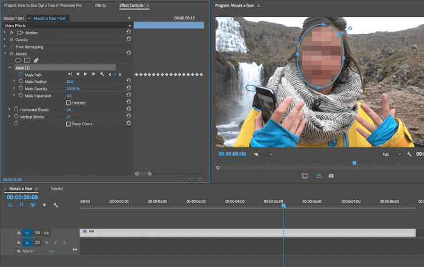Image resolution: width=424 pixels, height=267 pixels.
Task: Pick the free draw bezier pen tool
Action: coord(36,61)
